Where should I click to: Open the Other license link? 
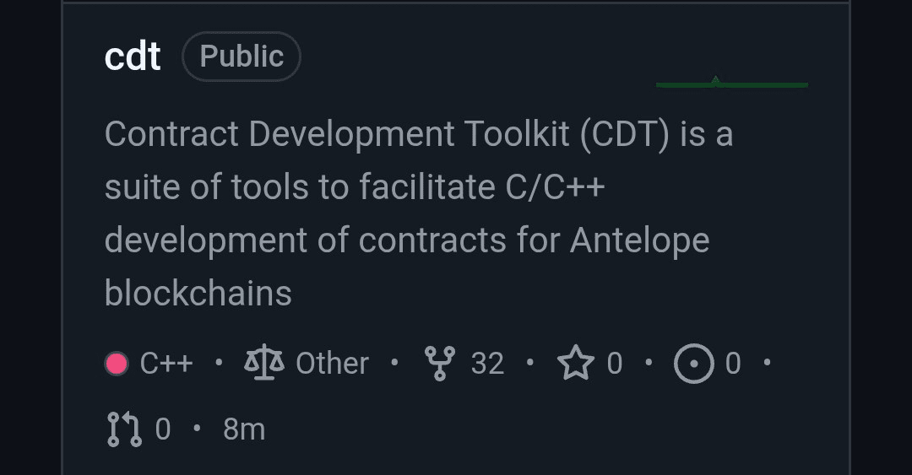click(x=332, y=364)
